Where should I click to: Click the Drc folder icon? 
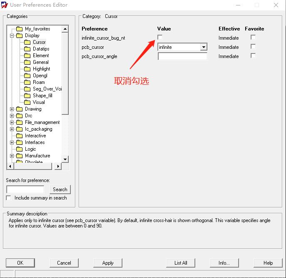(x=19, y=116)
